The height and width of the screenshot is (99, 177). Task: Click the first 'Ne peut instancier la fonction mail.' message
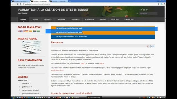coord(69,28)
